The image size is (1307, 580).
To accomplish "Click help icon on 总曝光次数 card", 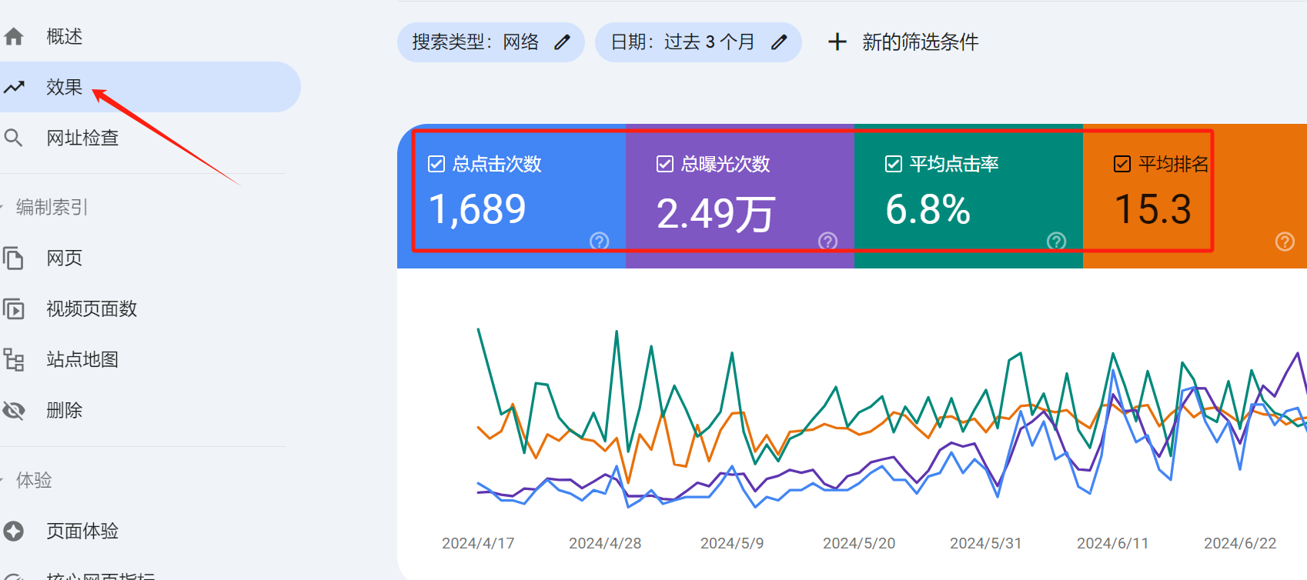I will 827,242.
